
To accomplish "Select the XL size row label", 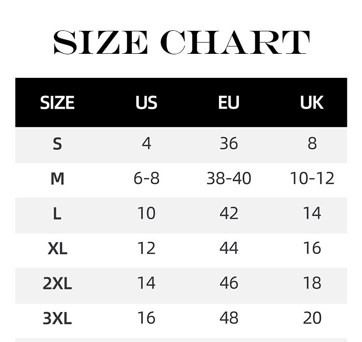I will [57, 249].
